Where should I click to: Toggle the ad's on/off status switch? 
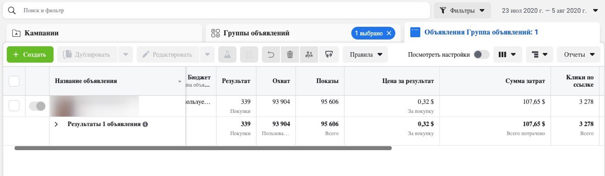click(37, 106)
